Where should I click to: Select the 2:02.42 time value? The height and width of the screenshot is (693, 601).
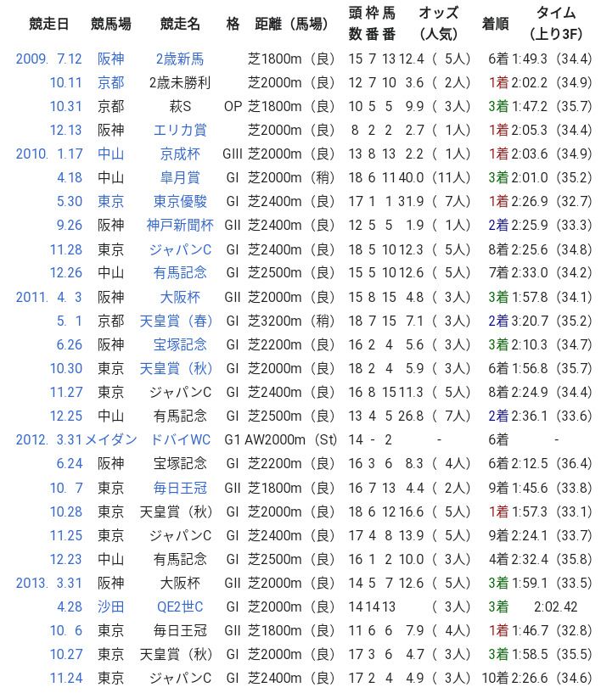[555, 606]
